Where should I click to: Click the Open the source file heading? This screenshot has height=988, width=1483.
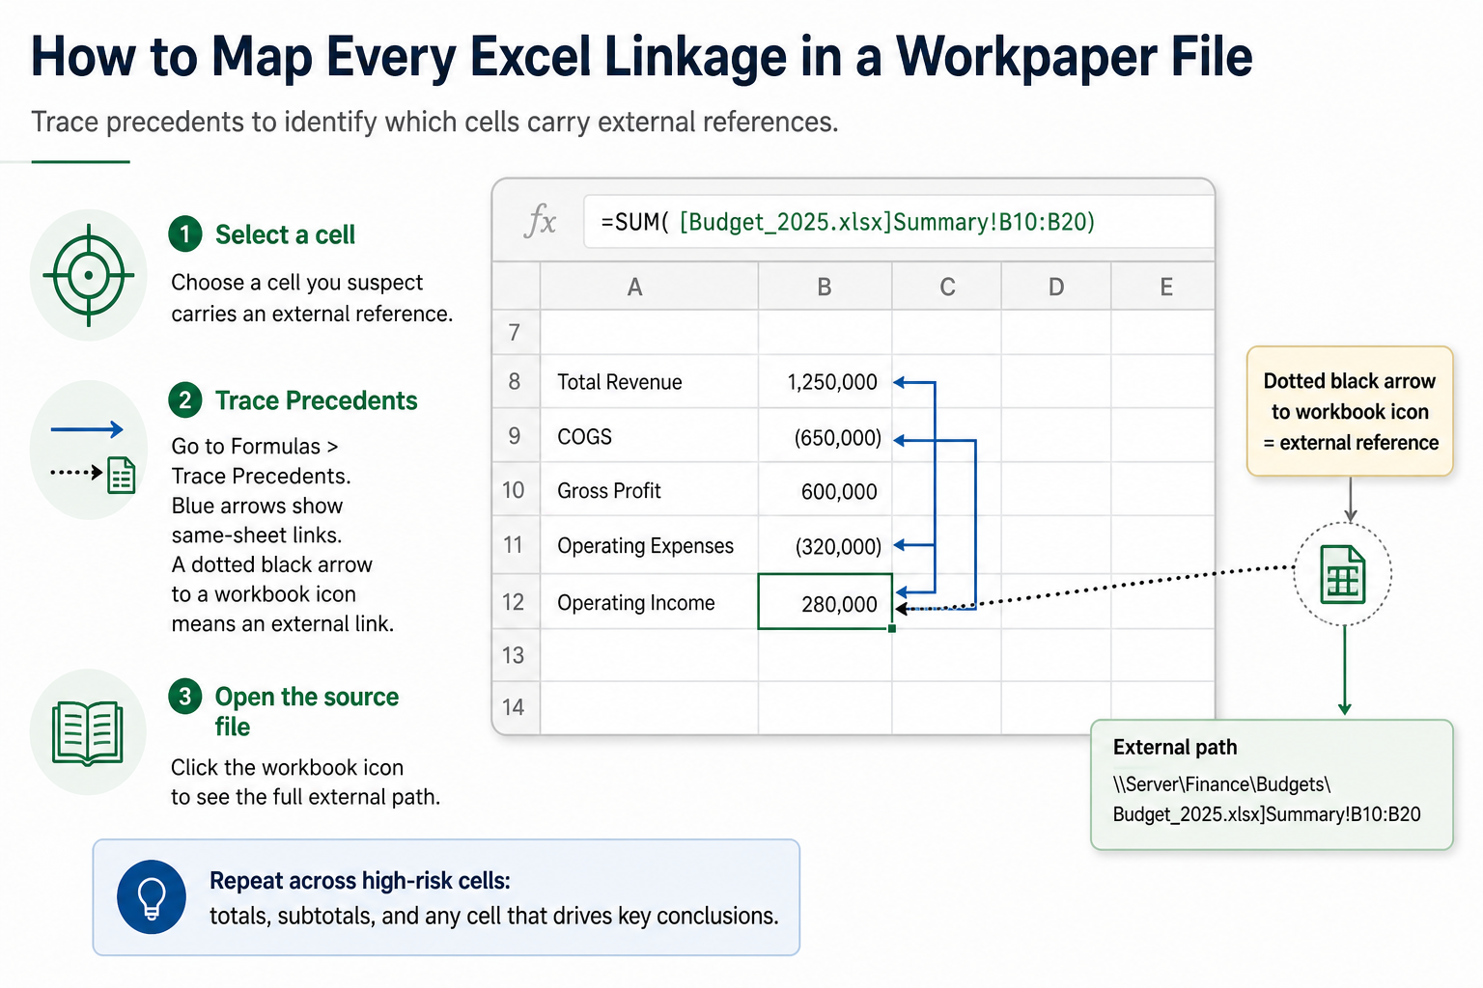pos(307,711)
